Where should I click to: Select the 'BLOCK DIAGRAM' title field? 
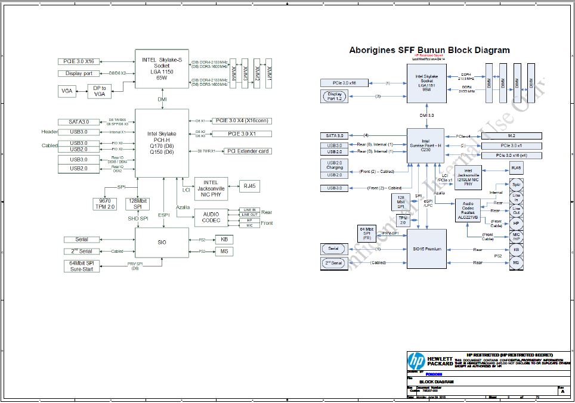click(x=437, y=382)
